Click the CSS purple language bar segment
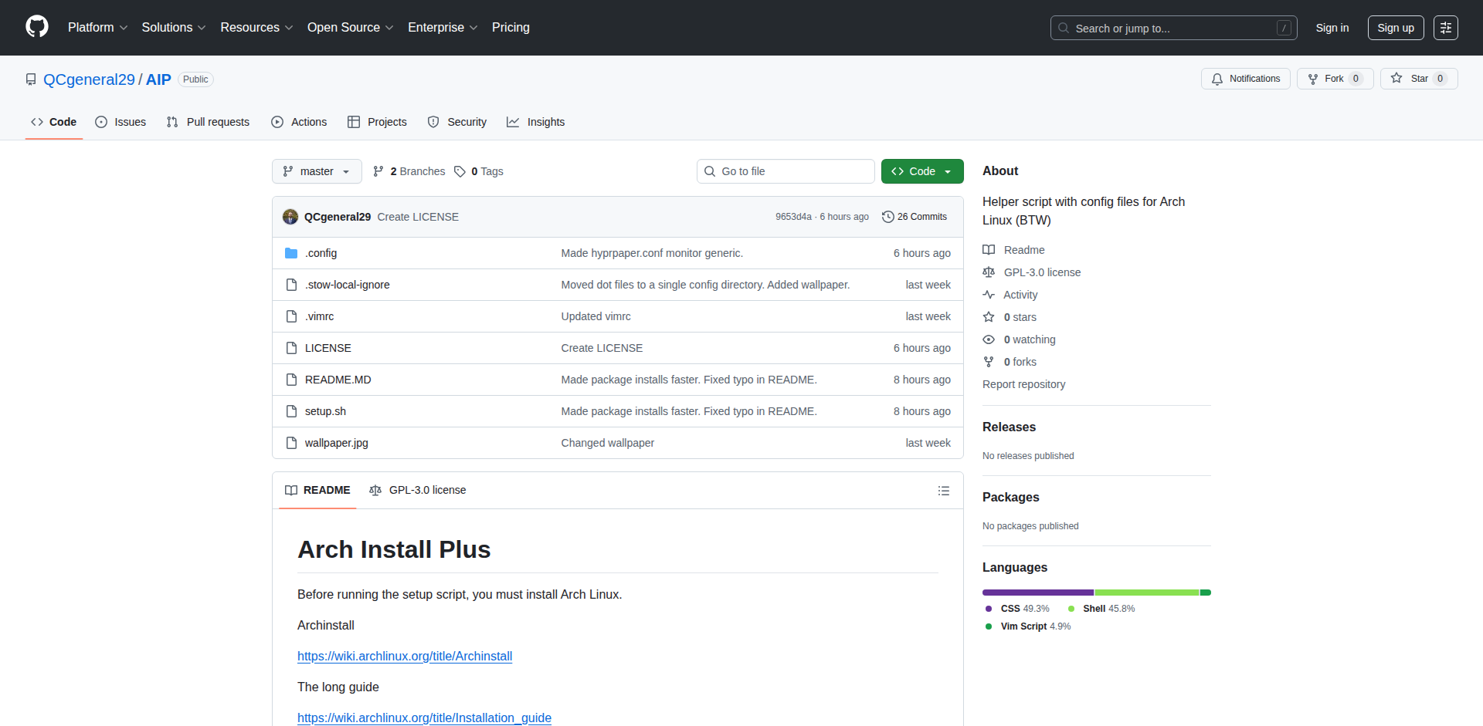The image size is (1483, 726). click(x=1038, y=593)
